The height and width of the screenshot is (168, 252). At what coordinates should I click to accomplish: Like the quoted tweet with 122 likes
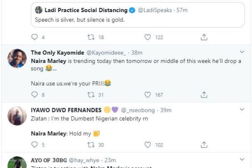(147, 37)
